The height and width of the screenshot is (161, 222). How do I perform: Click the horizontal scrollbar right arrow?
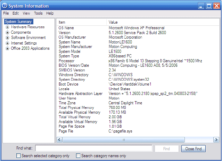pyautogui.click(x=216, y=140)
